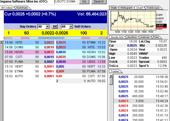Click the Trades list scroll up arrow
Image resolution: width=170 pixels, height=121 pixels.
coord(111,76)
